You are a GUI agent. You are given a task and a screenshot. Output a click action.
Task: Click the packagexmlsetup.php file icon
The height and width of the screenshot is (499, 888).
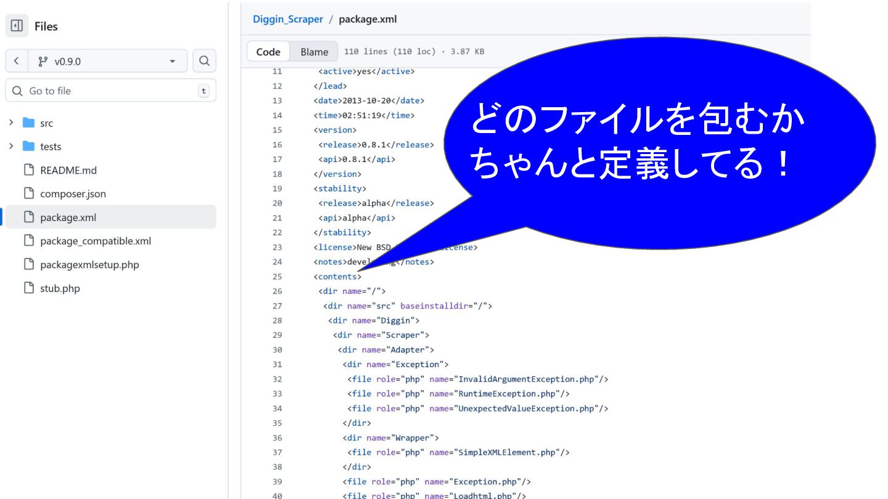coord(28,264)
